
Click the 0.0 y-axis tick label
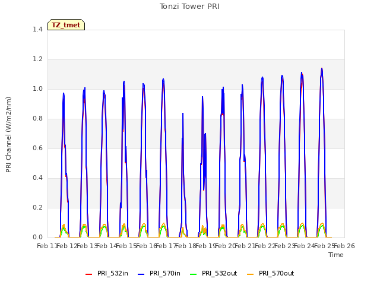(37, 237)
